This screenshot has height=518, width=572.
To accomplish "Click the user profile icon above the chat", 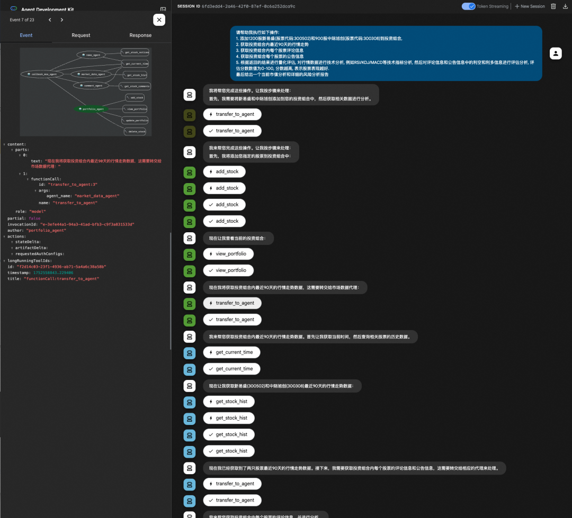I will 555,53.
